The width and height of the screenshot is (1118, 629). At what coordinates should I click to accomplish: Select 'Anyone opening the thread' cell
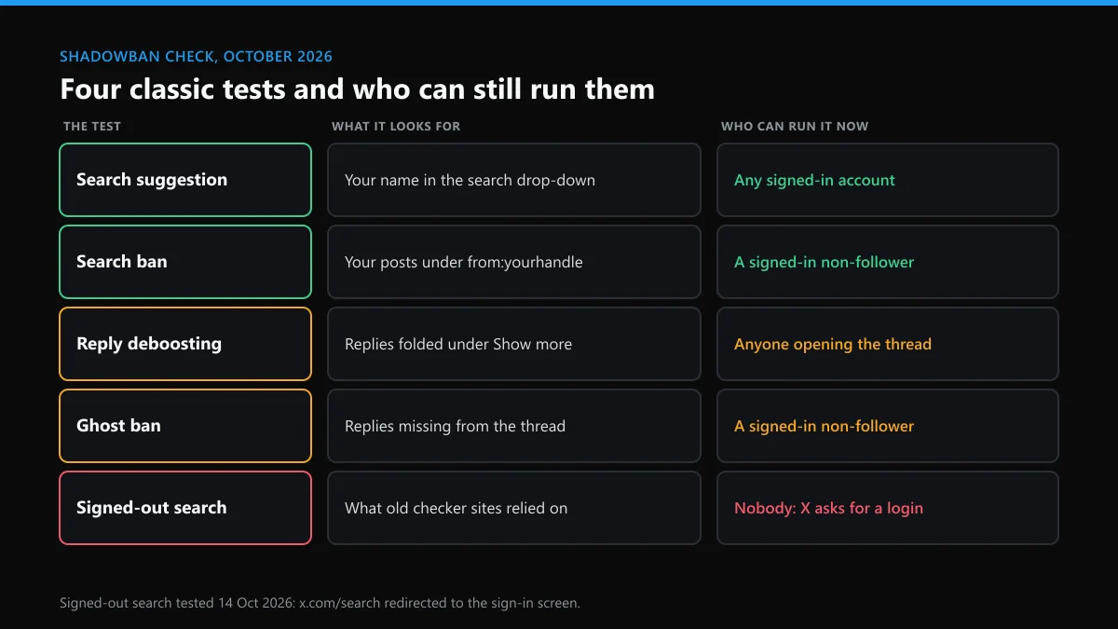(888, 344)
